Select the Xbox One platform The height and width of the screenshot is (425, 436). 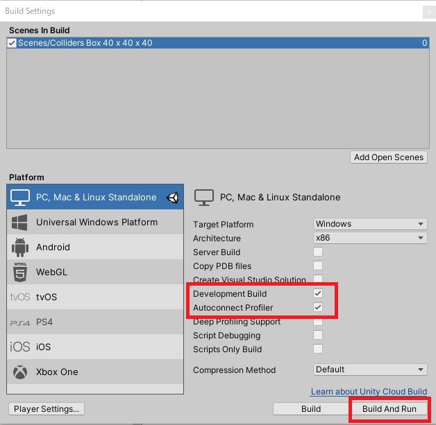[x=95, y=372]
